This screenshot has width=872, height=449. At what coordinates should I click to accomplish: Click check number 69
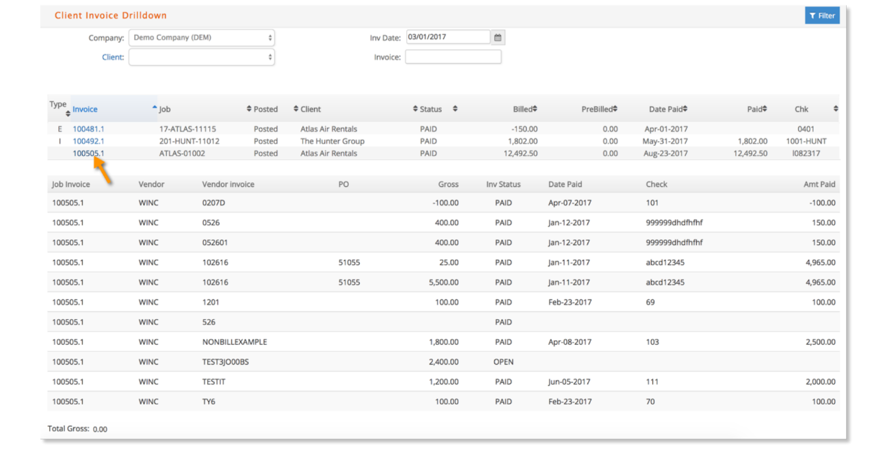[650, 302]
